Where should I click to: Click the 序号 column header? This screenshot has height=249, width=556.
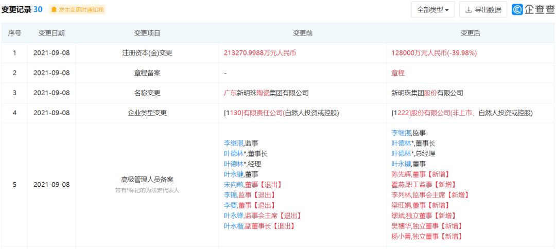coord(14,33)
